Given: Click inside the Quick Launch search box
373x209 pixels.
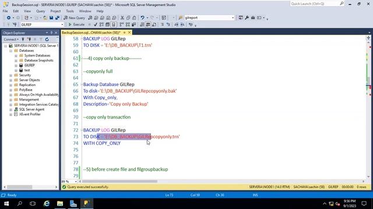Looking at the screenshot, I should tap(315, 4).
